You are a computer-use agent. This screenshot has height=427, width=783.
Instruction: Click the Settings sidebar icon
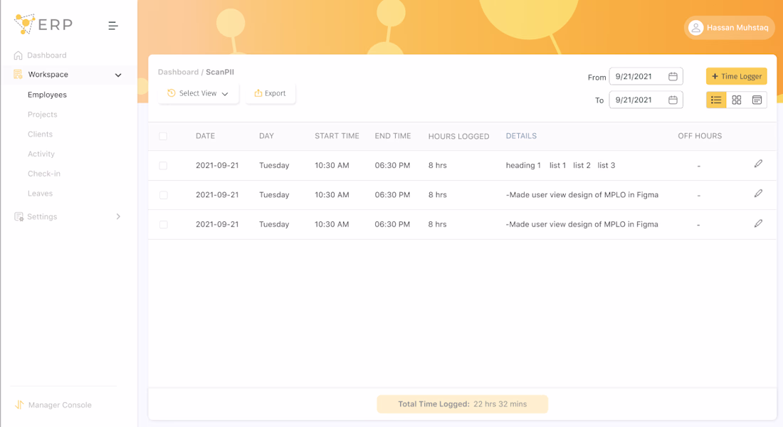[19, 216]
